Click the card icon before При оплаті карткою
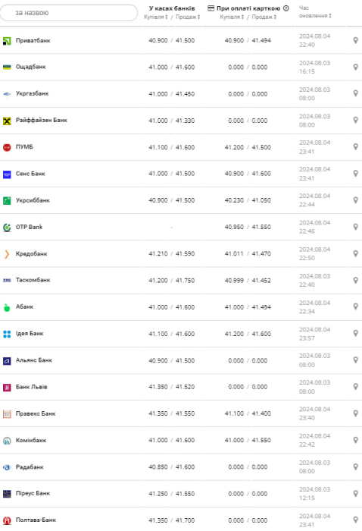Screen dimensions: 362x531 coord(211,8)
